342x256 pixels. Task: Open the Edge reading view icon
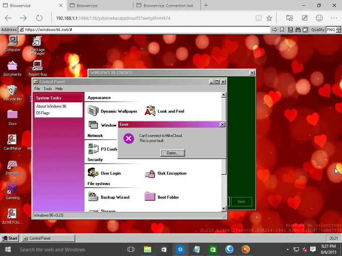pos(259,18)
